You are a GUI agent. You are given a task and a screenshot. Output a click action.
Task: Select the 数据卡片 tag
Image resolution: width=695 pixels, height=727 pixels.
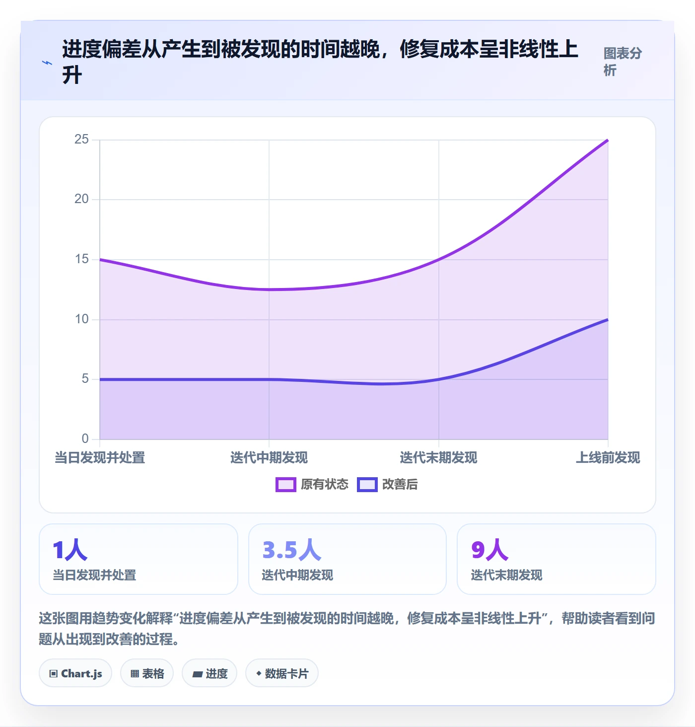pos(282,673)
